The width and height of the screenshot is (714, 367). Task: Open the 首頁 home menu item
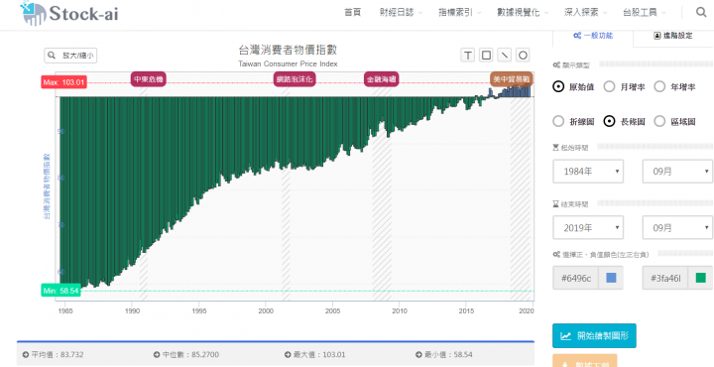[x=352, y=13]
